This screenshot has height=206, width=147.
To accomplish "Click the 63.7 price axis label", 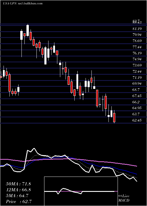I will tap(136, 114).
